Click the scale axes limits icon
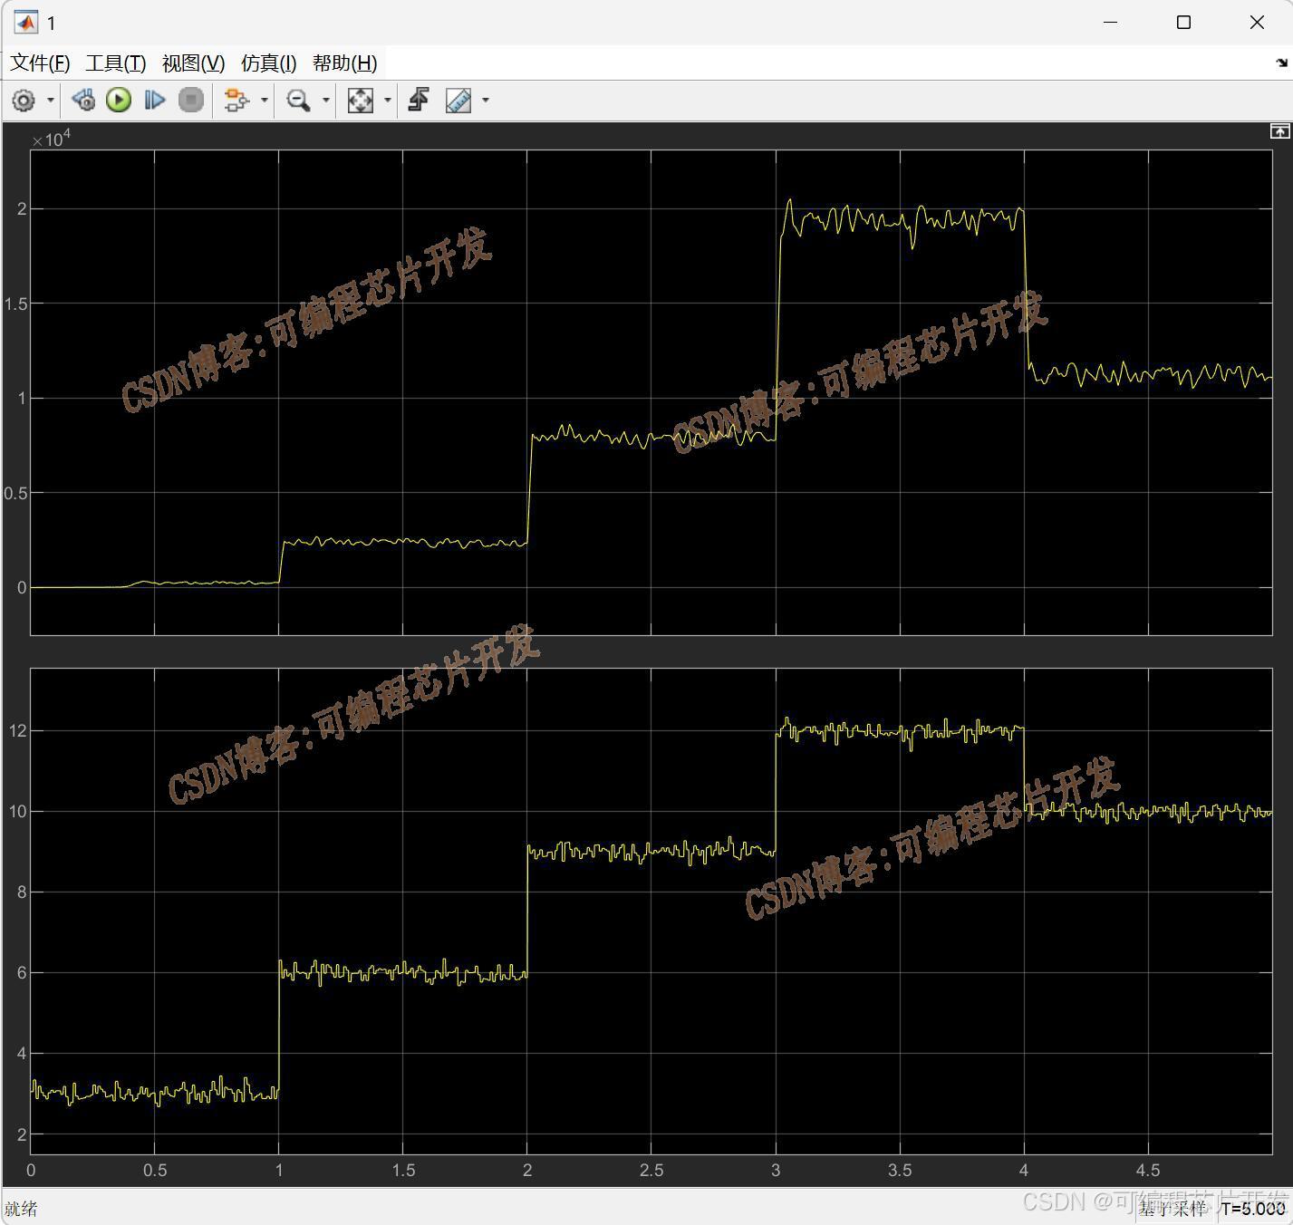This screenshot has width=1293, height=1225. point(360,100)
